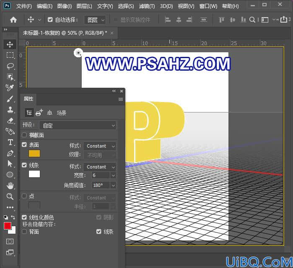Expand the toolbox double-arrow toggle
Image resolution: width=293 pixels, height=268 pixels.
click(5, 29)
